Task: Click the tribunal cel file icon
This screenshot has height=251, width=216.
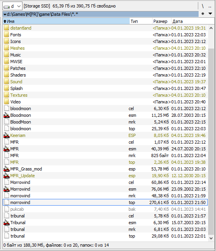Action: (x=7, y=216)
